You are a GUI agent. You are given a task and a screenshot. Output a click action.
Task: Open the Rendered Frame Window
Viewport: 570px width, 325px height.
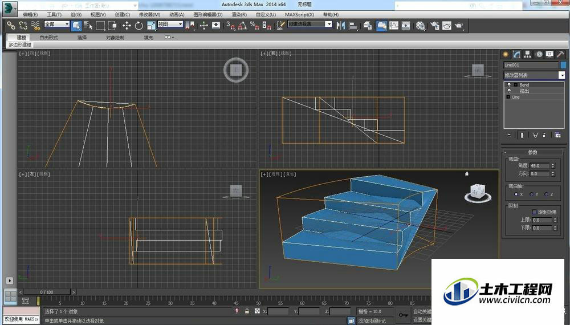(x=447, y=26)
